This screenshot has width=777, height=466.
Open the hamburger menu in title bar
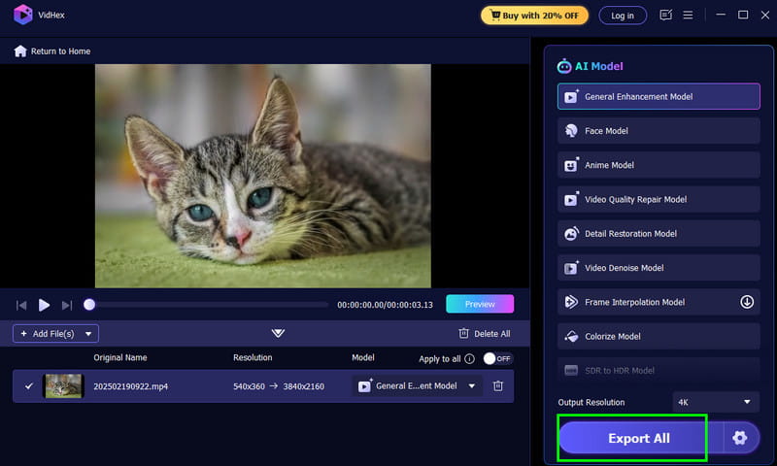(688, 16)
